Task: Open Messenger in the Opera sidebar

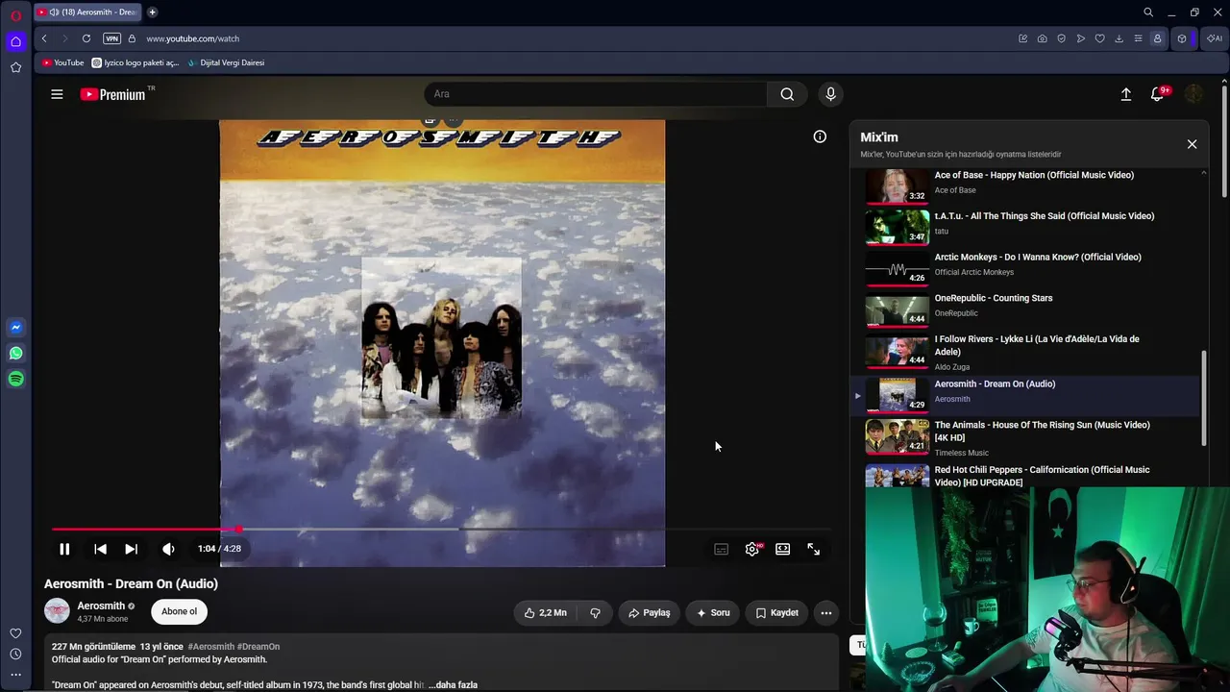Action: coord(15,327)
